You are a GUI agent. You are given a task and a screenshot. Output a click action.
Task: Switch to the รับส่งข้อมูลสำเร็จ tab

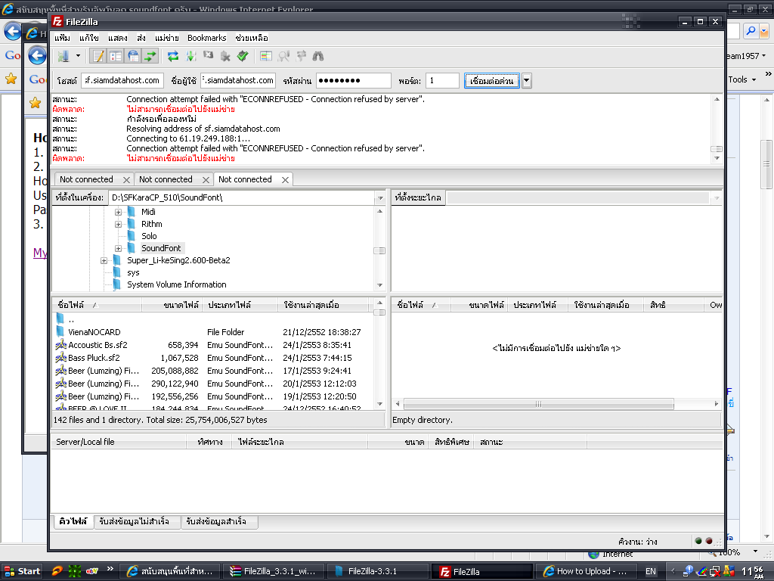point(219,521)
